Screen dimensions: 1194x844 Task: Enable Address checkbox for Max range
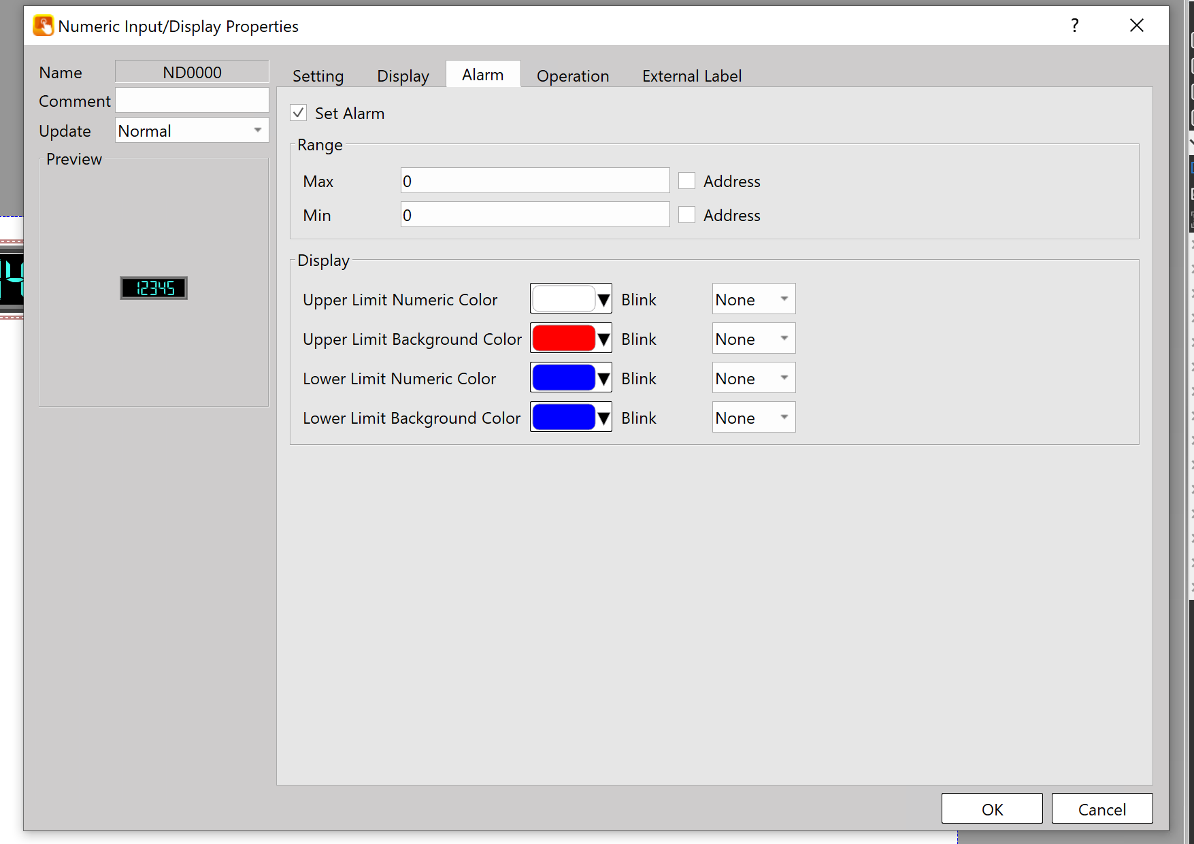(686, 181)
